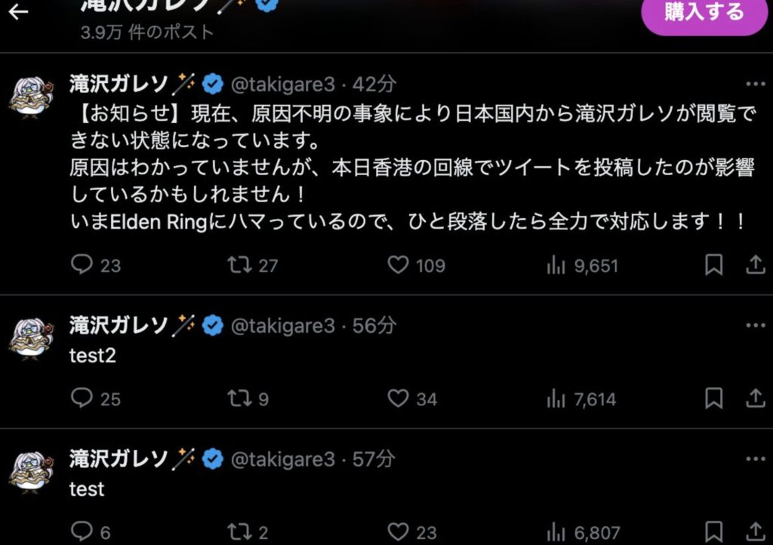Open @takigare3 handle on the test2 post
773x545 pixels.
tap(283, 326)
